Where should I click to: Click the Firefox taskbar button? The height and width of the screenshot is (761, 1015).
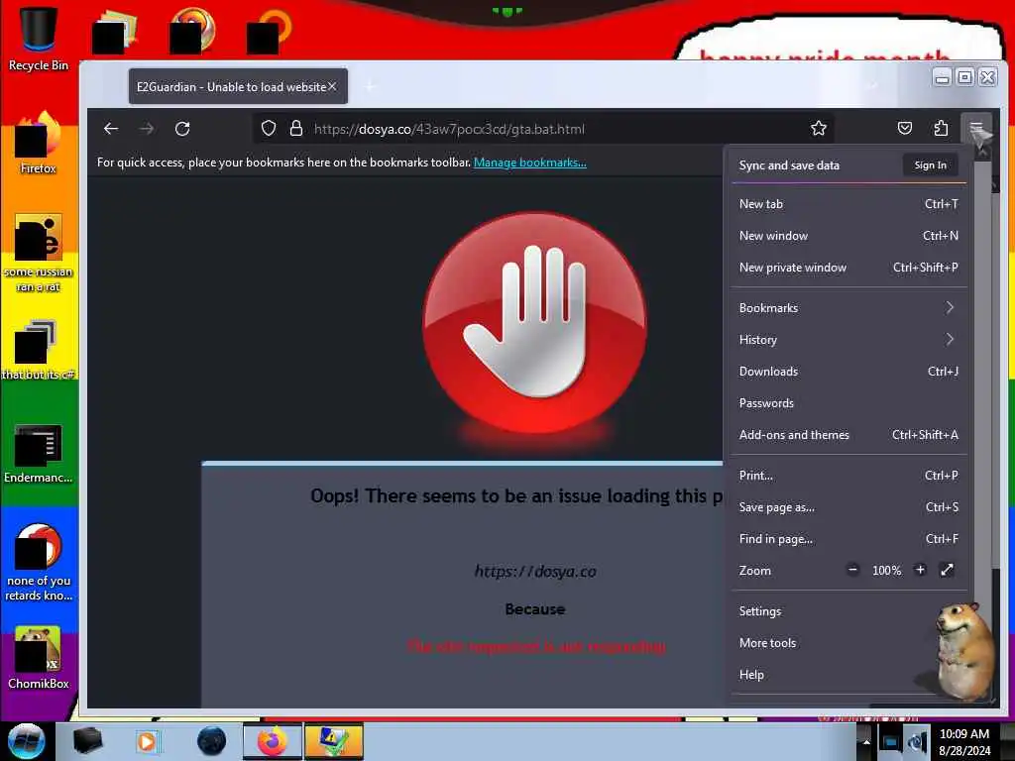(273, 741)
